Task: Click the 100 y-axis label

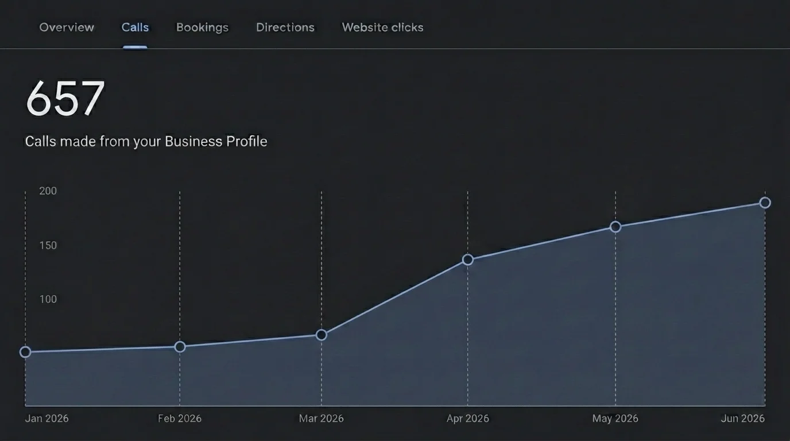Action: coord(48,299)
